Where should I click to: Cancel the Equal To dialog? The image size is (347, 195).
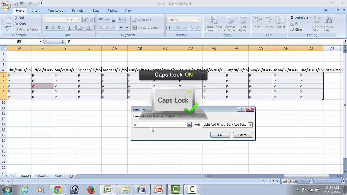[x=243, y=135]
